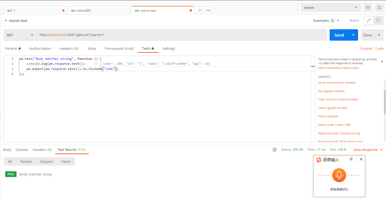386x199 pixels.
Task: Select the storm test request tab
Action: (162, 11)
